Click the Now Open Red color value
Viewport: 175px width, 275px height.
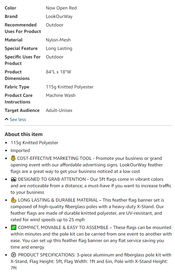[61, 8]
